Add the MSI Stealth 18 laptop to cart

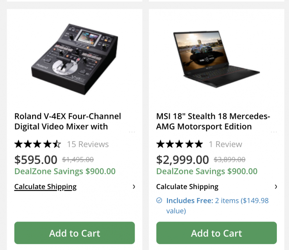click(x=216, y=233)
